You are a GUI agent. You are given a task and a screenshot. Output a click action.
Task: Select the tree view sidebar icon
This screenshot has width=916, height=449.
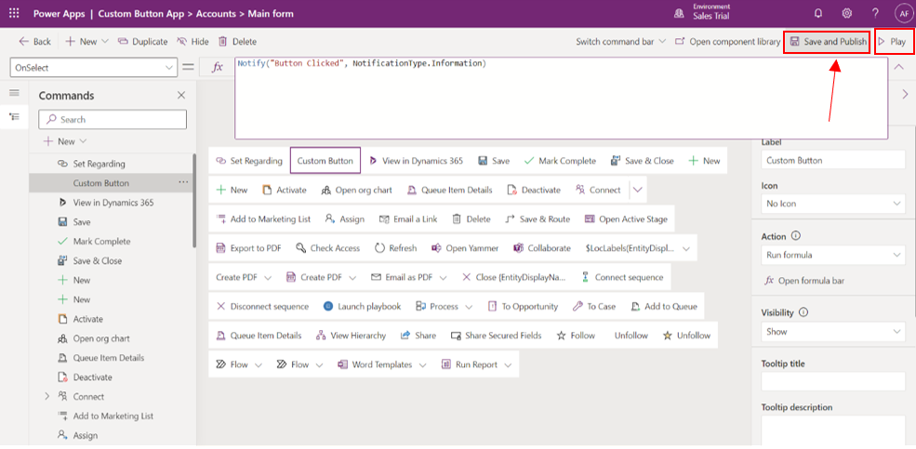pyautogui.click(x=14, y=117)
